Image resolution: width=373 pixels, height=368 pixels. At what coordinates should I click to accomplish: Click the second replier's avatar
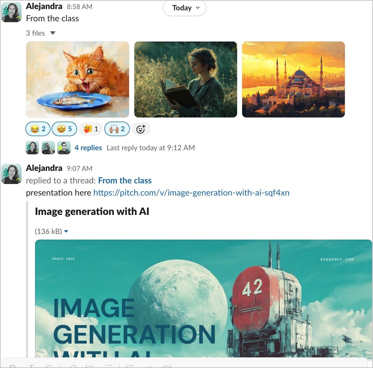pos(48,148)
